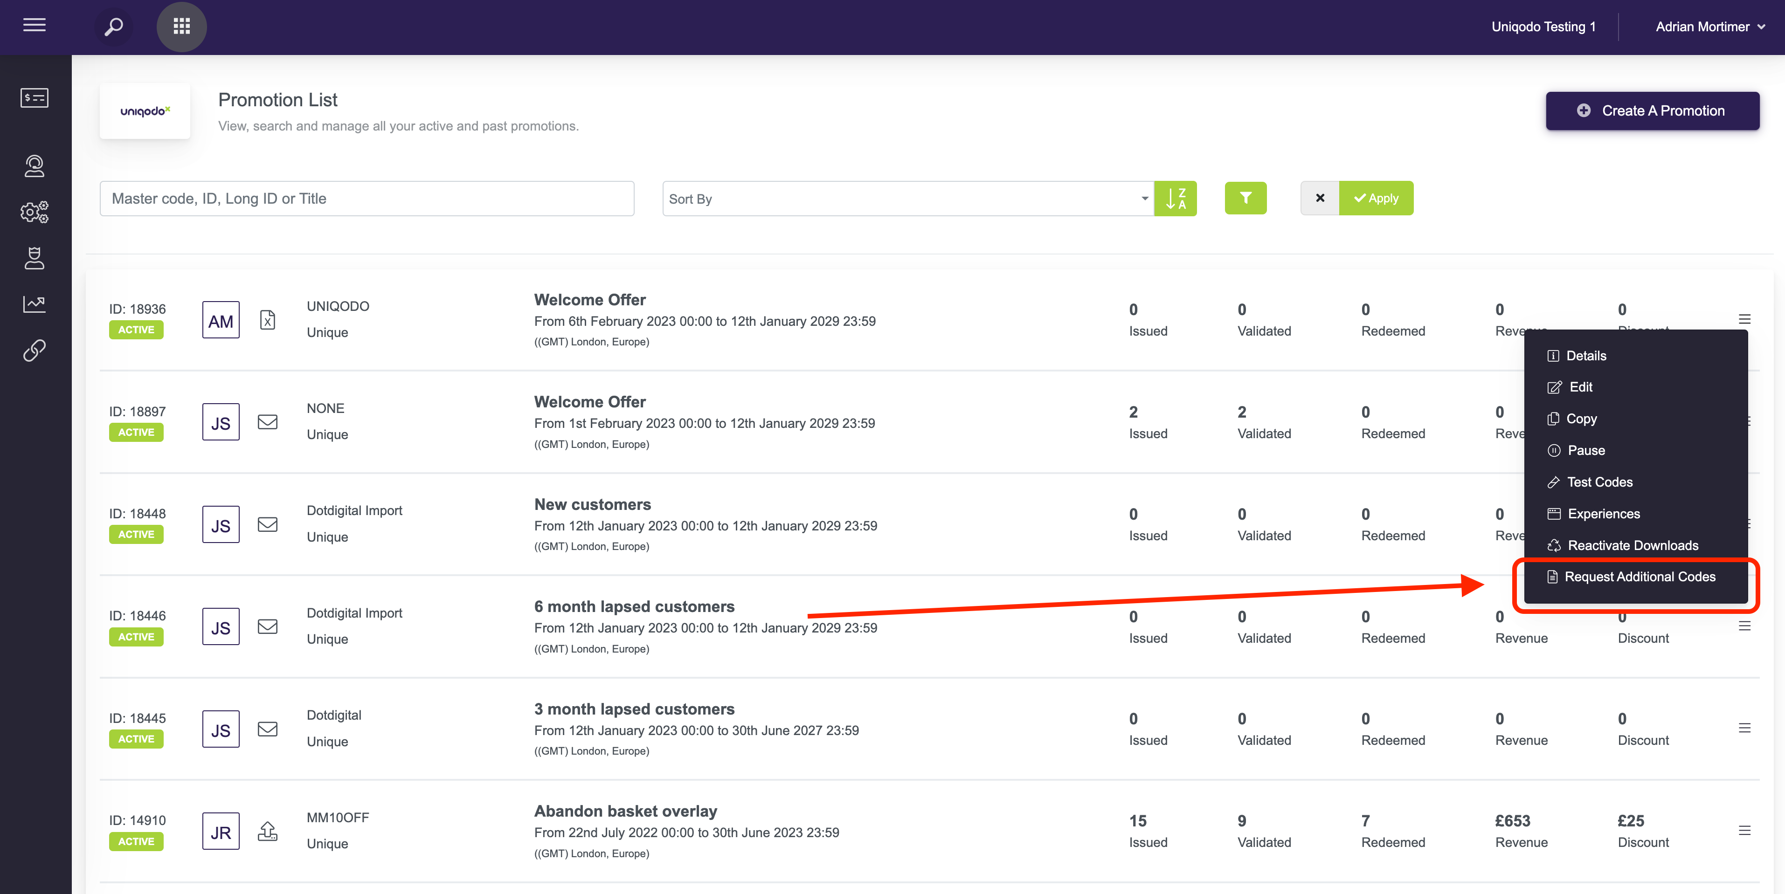Open the analytics chart sidebar icon

pos(34,304)
